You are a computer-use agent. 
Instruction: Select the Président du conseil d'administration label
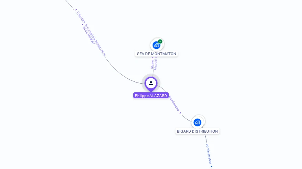(91, 34)
